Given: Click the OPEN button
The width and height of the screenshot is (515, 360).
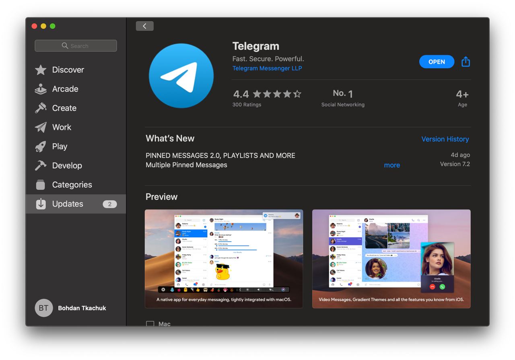Looking at the screenshot, I should coord(437,62).
